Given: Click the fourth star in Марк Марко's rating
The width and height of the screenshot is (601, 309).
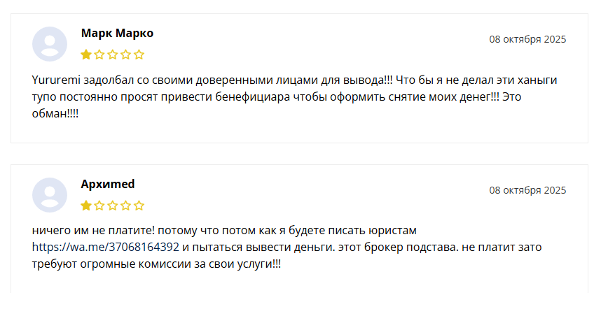Looking at the screenshot, I should (x=126, y=55).
